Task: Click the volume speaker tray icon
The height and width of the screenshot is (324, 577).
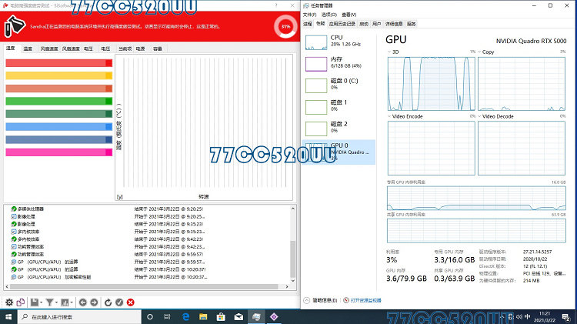Action: click(519, 316)
